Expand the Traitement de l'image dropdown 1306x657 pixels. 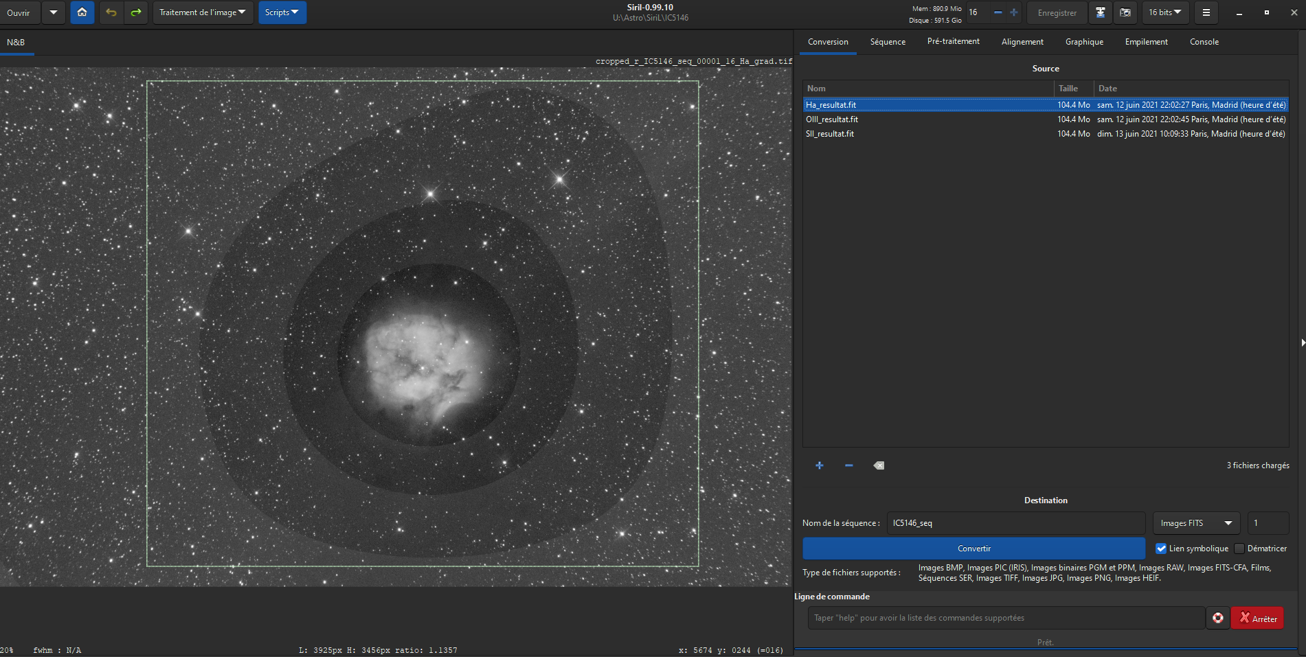(x=203, y=12)
